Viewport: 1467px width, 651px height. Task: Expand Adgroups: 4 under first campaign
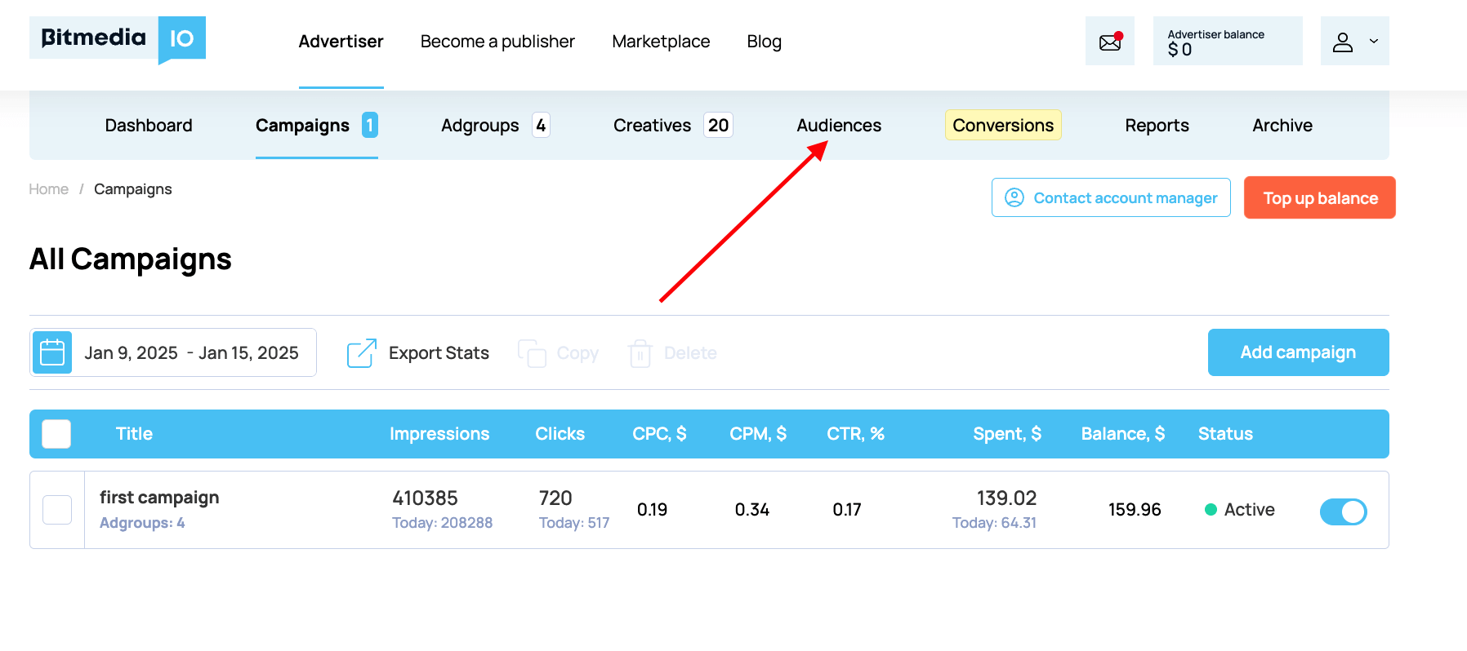[142, 523]
